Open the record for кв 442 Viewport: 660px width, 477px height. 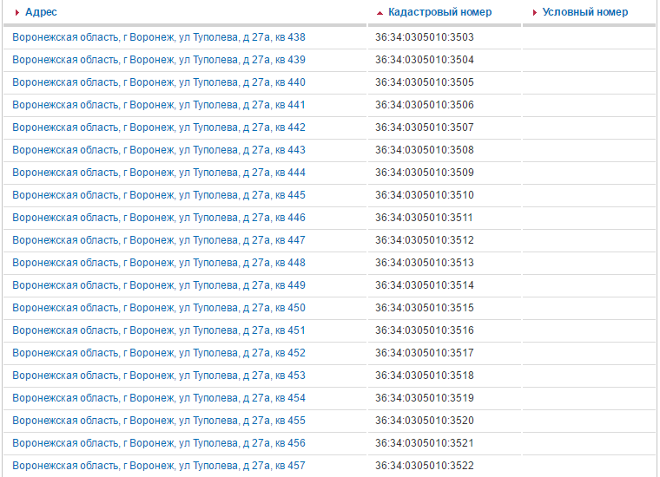(159, 127)
